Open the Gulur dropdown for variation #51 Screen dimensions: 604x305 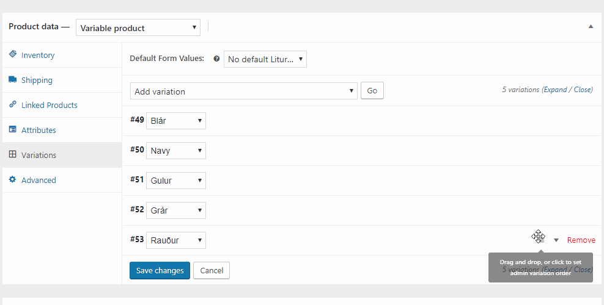tap(176, 181)
